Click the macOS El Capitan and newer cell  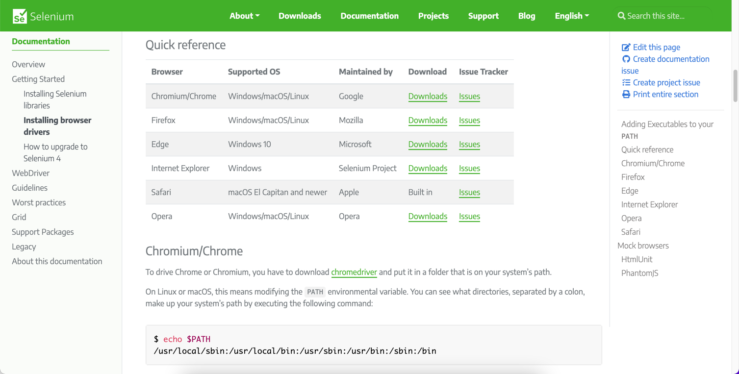pos(278,192)
